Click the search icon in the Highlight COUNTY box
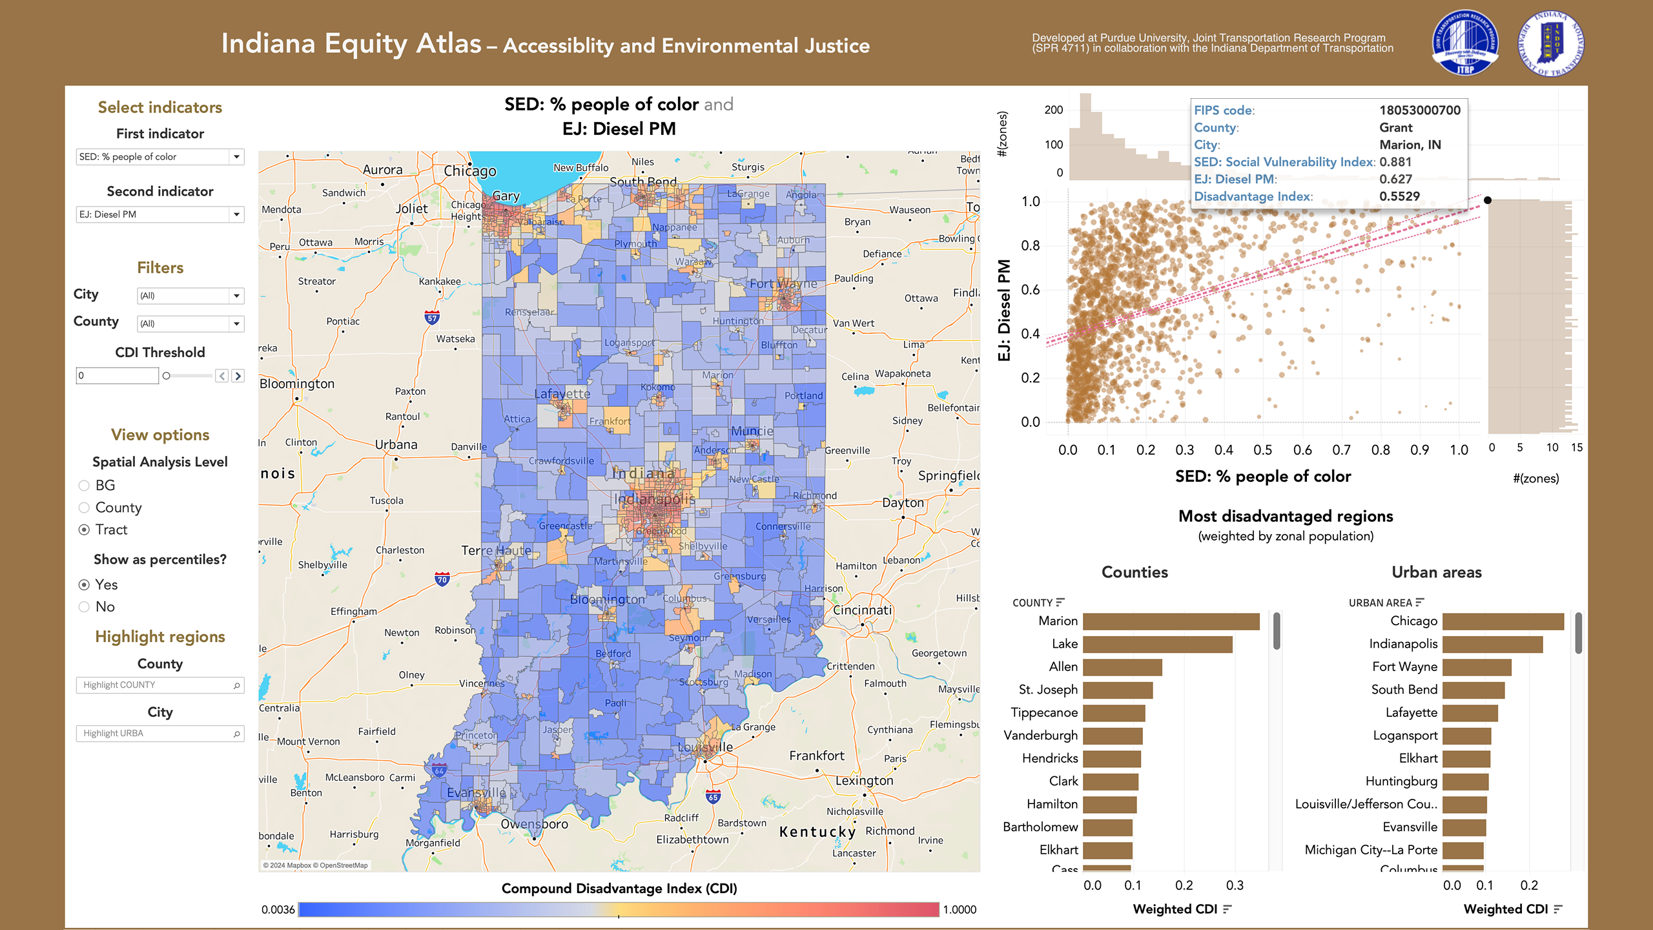Screen dimensions: 1653x930 236,685
